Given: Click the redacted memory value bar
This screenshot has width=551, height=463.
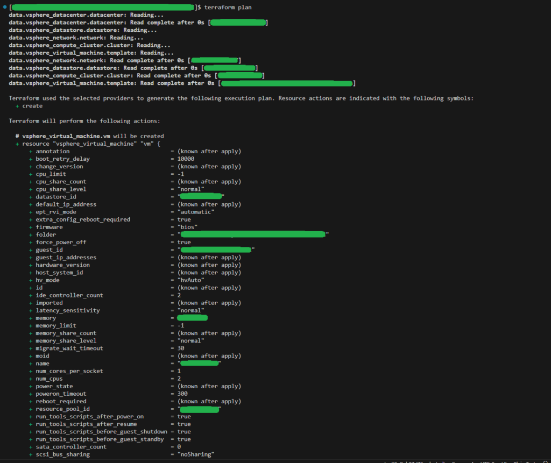Looking at the screenshot, I should [192, 318].
